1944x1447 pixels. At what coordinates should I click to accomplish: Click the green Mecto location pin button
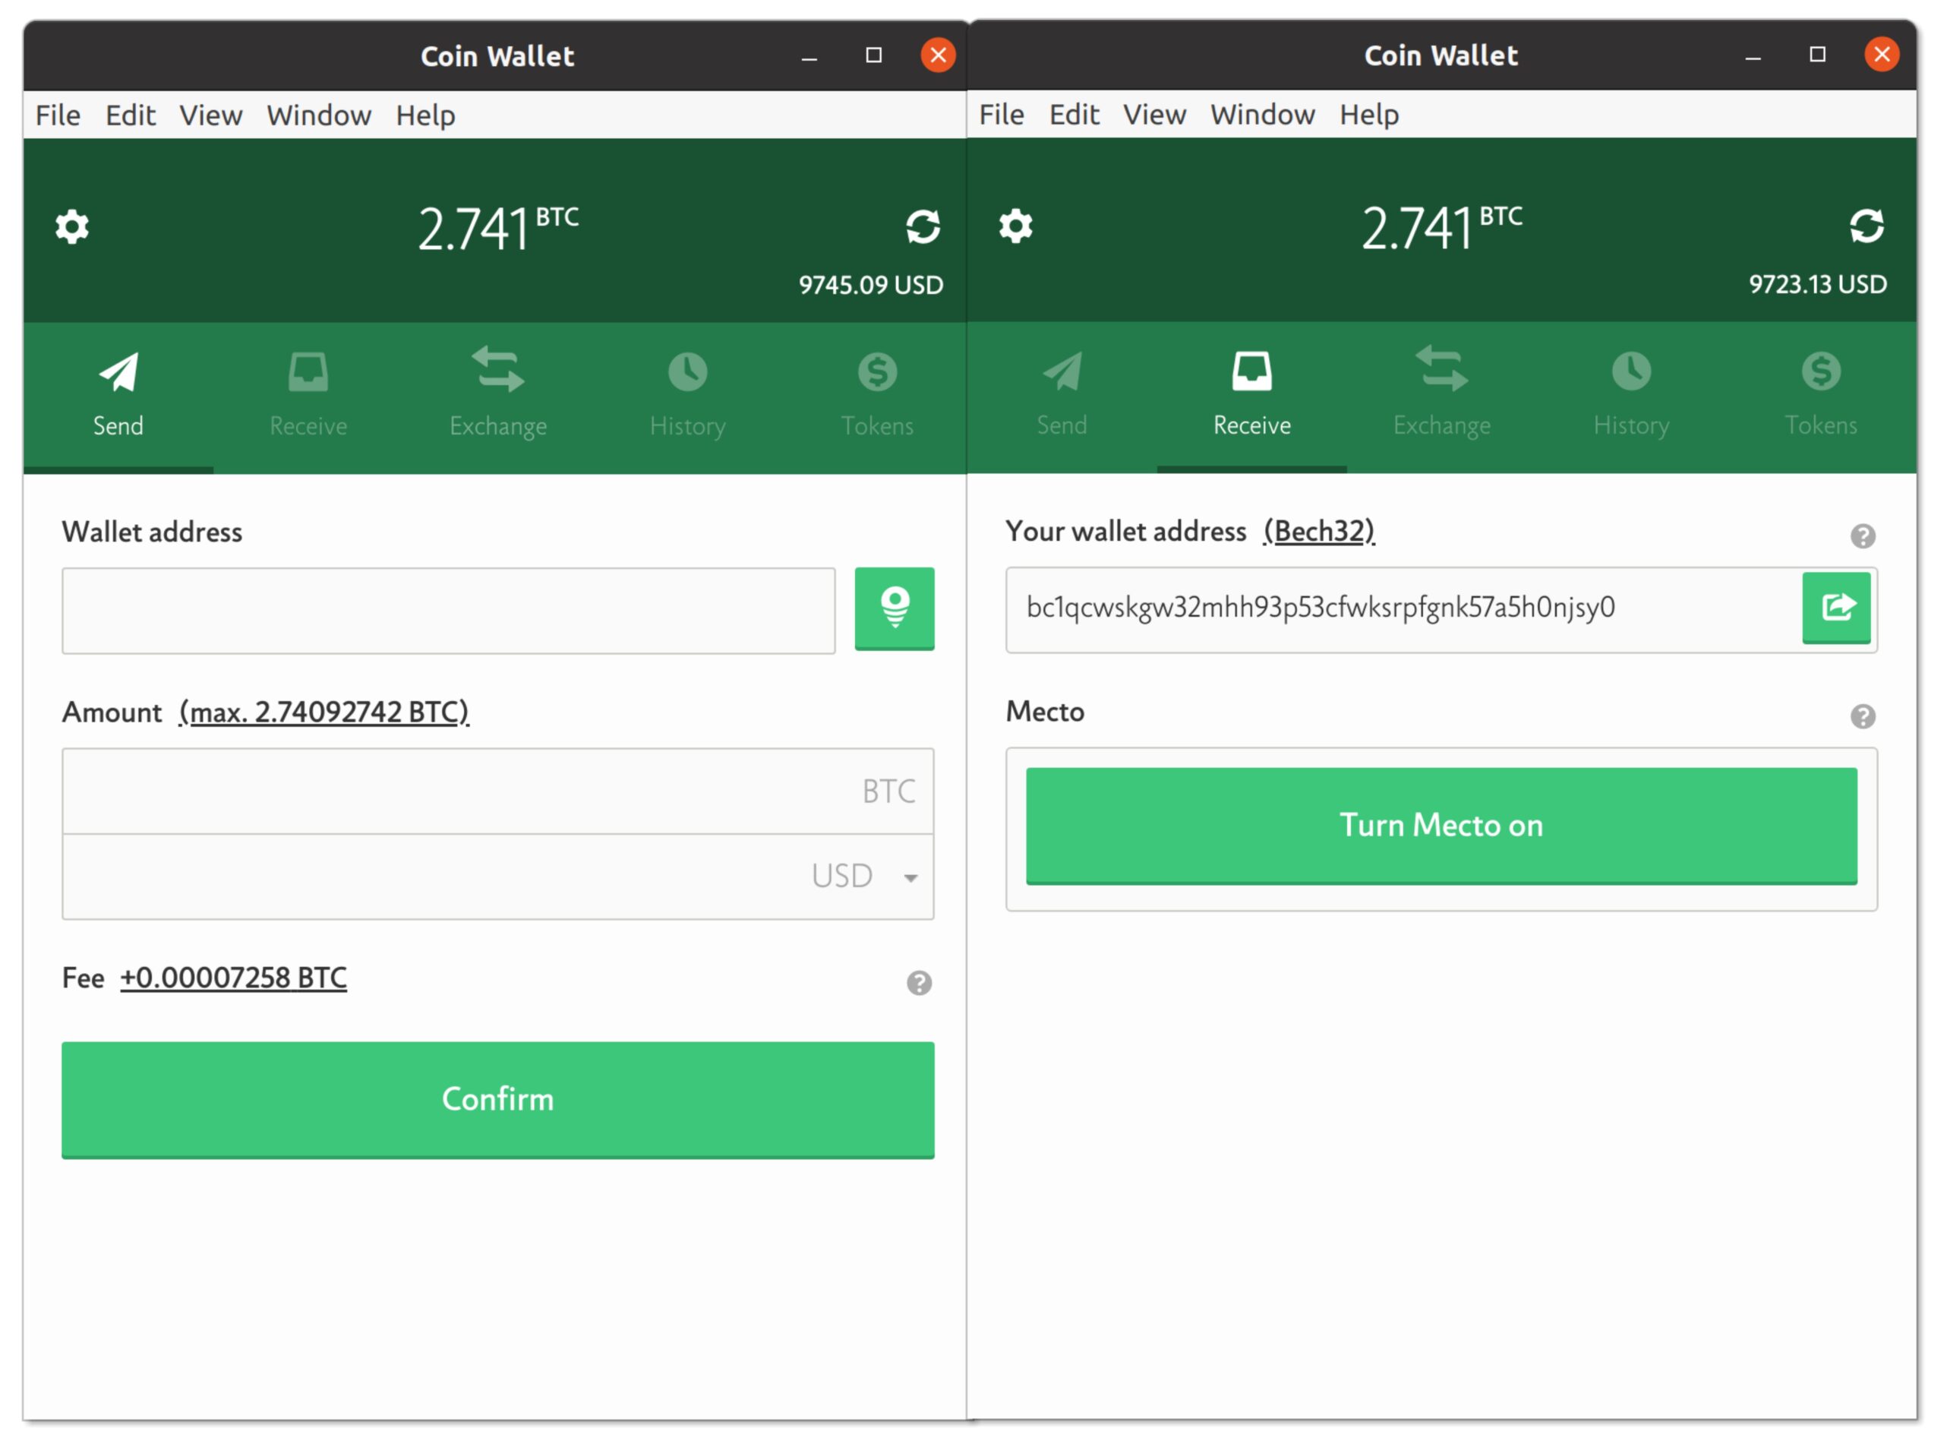(x=895, y=608)
